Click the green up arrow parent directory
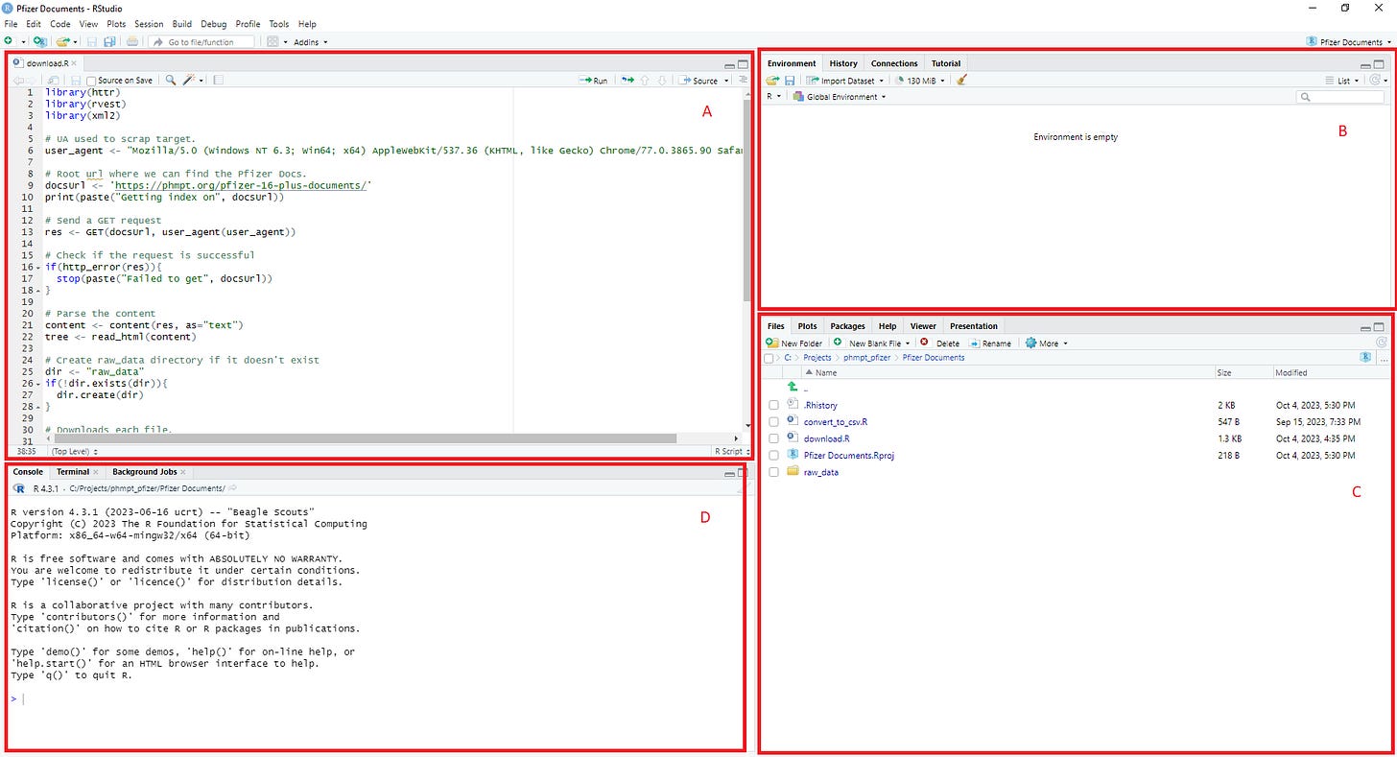This screenshot has height=757, width=1397. point(793,388)
